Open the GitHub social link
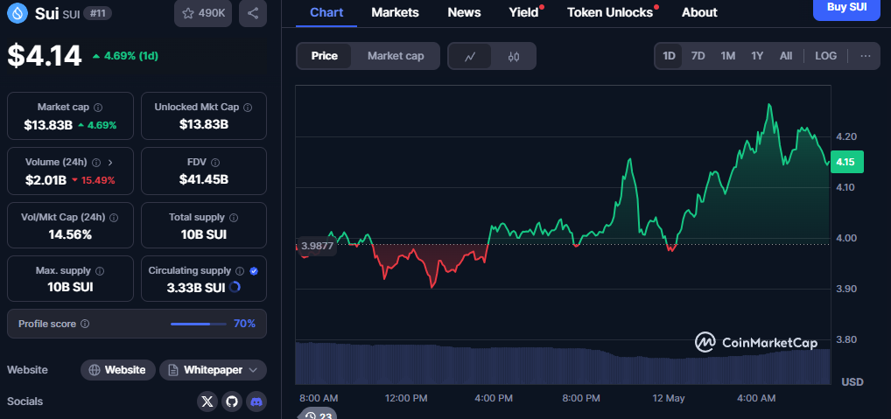Image resolution: width=891 pixels, height=419 pixels. [232, 402]
